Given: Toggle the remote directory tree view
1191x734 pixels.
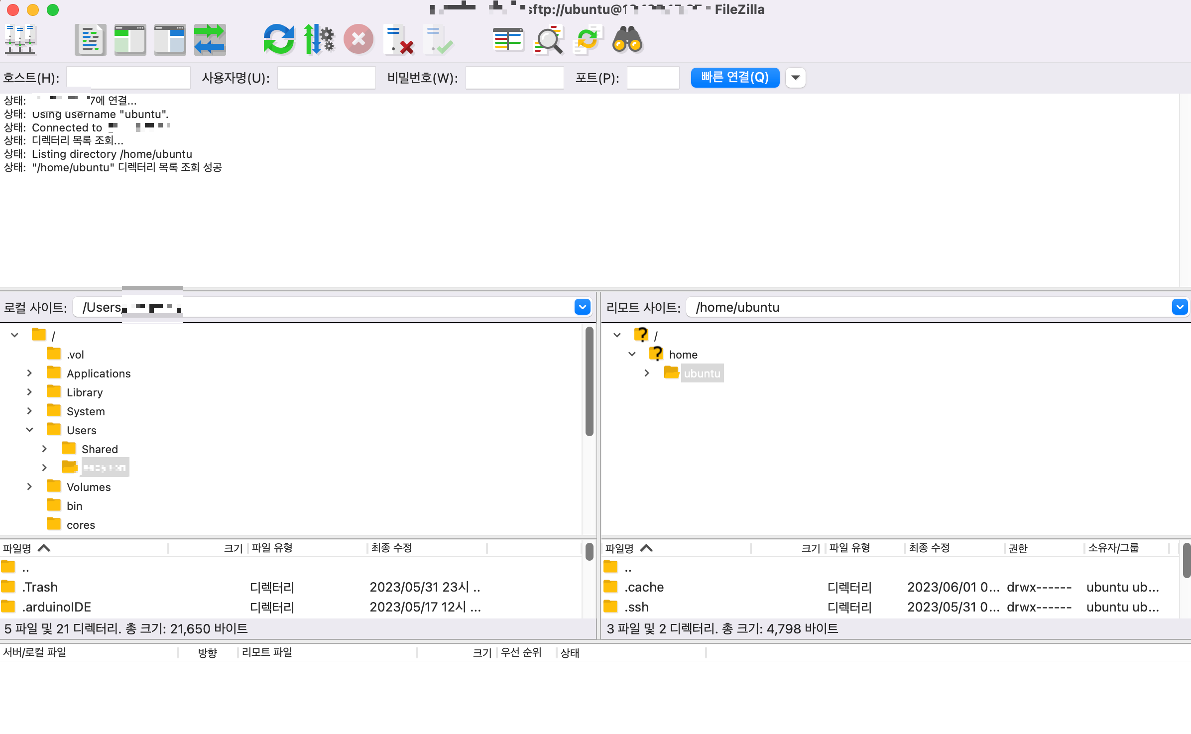Looking at the screenshot, I should pos(170,39).
